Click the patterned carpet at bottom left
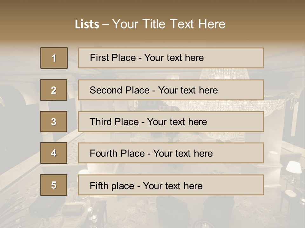 pos(19,206)
